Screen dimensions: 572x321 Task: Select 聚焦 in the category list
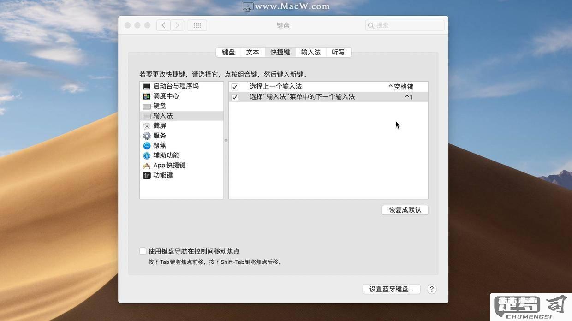182,146
